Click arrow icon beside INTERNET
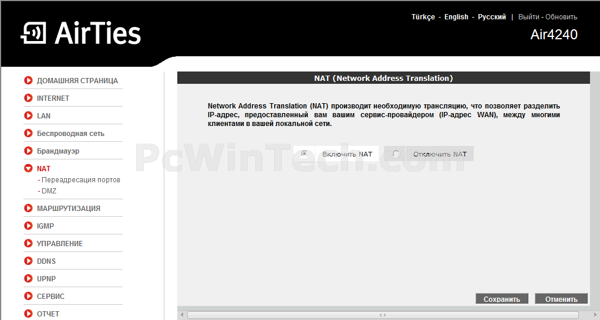600x320 pixels. tap(28, 98)
